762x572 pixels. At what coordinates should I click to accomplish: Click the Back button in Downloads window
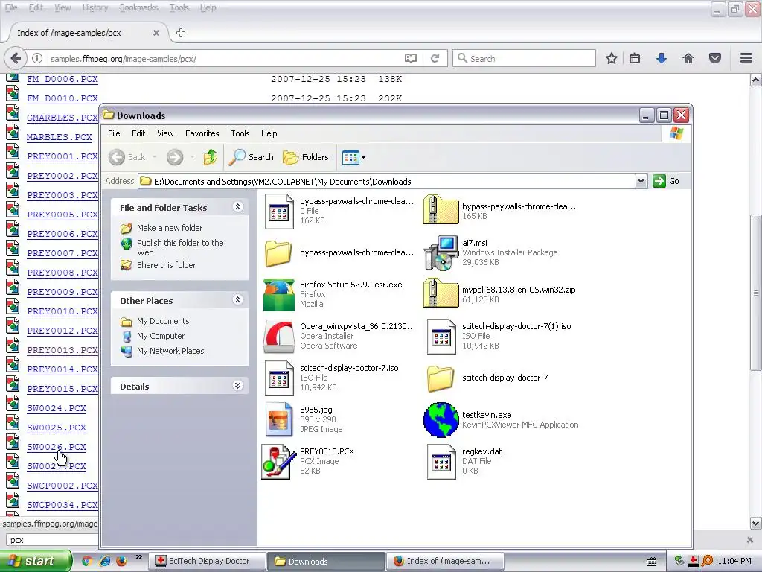point(127,157)
